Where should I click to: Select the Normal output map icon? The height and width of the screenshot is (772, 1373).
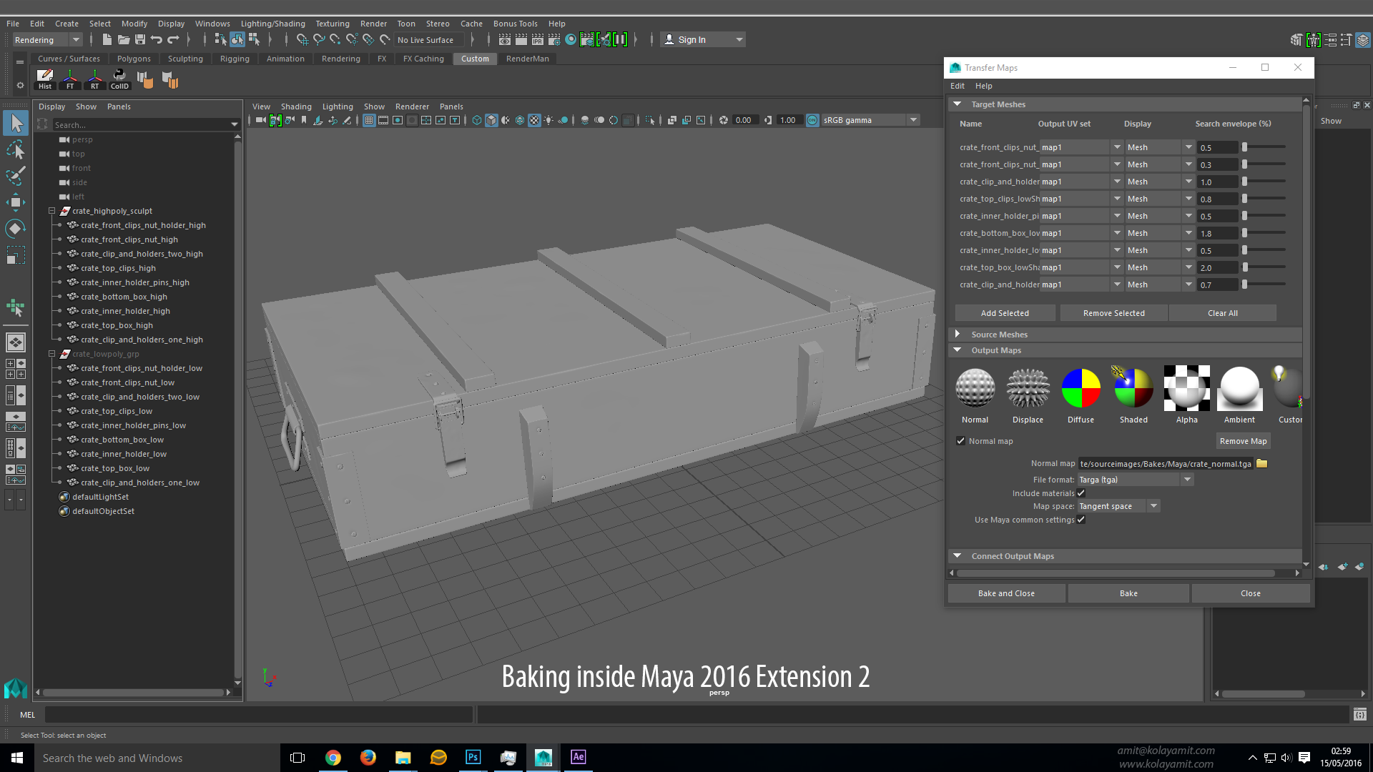(975, 388)
